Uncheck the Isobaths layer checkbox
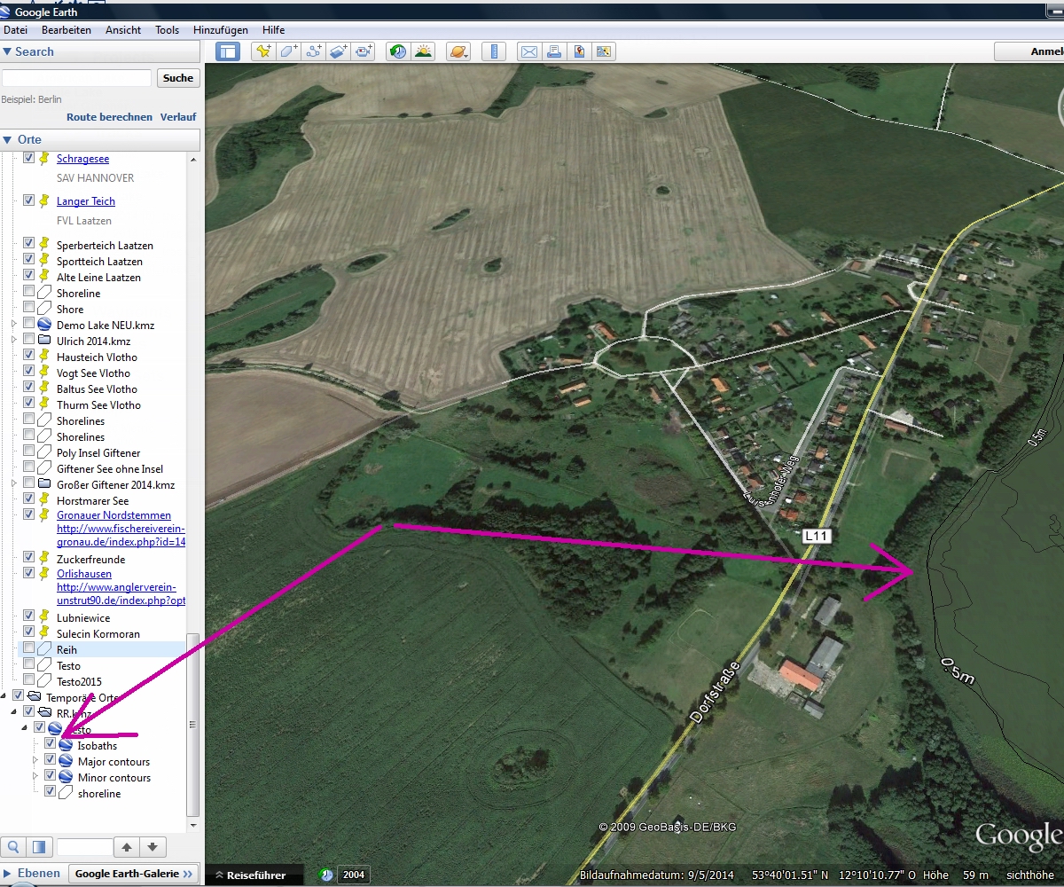Screen dimensions: 1064x887 pyautogui.click(x=51, y=744)
